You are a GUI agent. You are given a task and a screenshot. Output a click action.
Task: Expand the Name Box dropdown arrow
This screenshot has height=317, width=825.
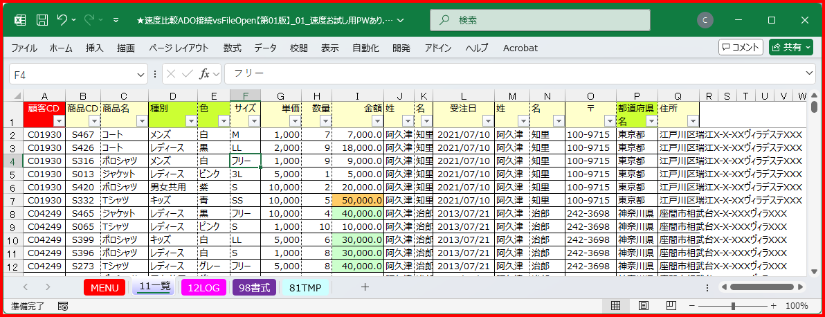point(142,73)
